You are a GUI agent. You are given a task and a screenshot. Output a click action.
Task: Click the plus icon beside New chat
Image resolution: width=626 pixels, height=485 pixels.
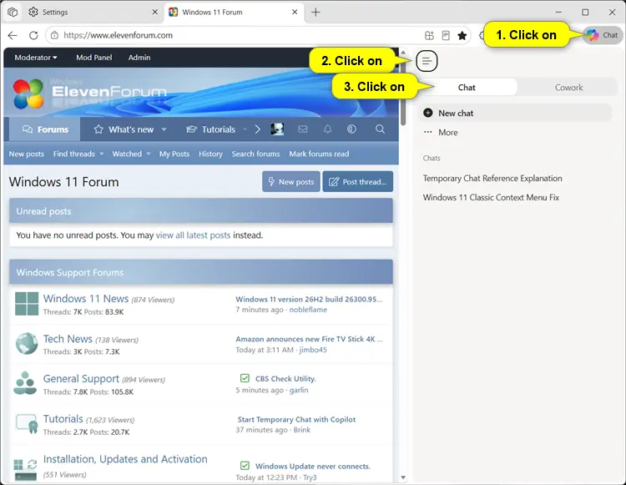(428, 113)
